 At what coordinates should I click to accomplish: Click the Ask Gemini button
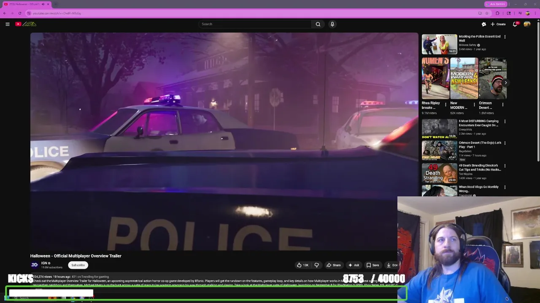tap(495, 4)
